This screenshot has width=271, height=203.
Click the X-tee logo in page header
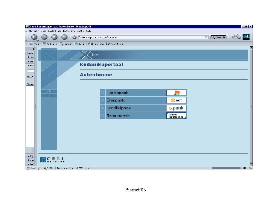(x=89, y=55)
